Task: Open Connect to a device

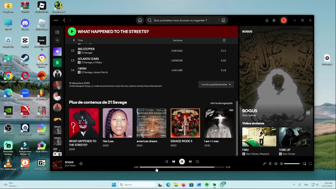Action: click(276, 164)
